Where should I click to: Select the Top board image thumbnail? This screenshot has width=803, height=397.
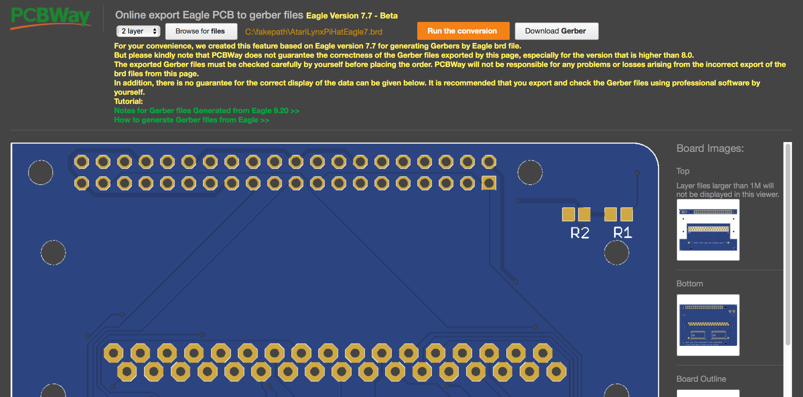tap(708, 230)
